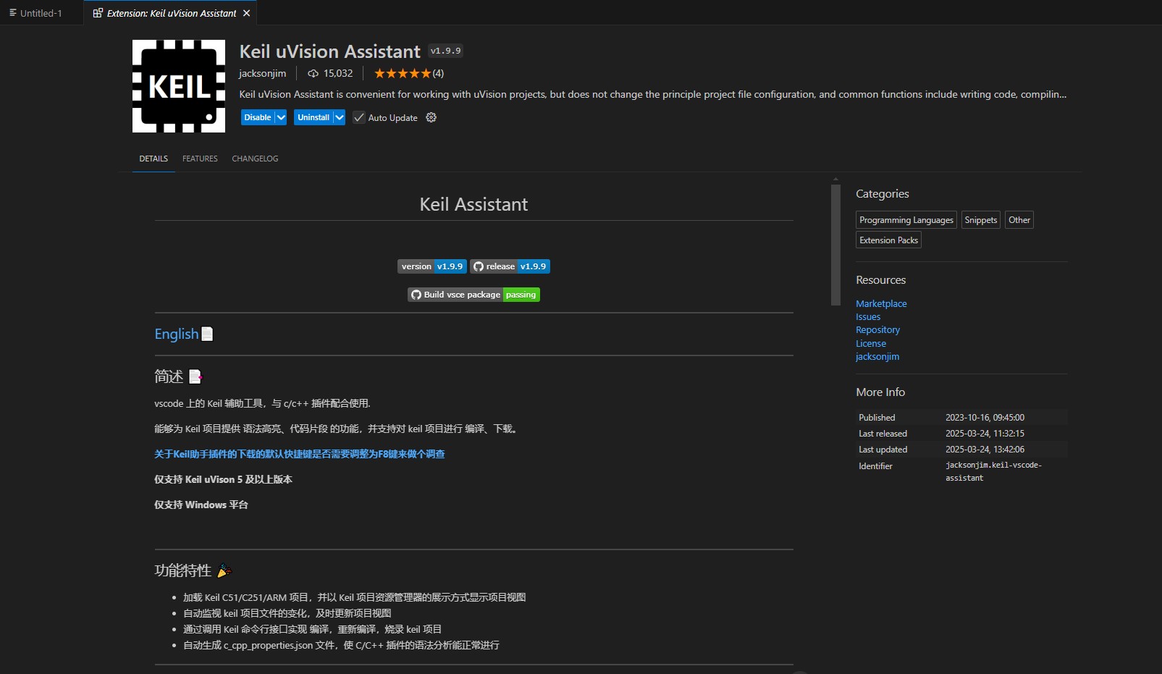Click the Disable button

[258, 117]
